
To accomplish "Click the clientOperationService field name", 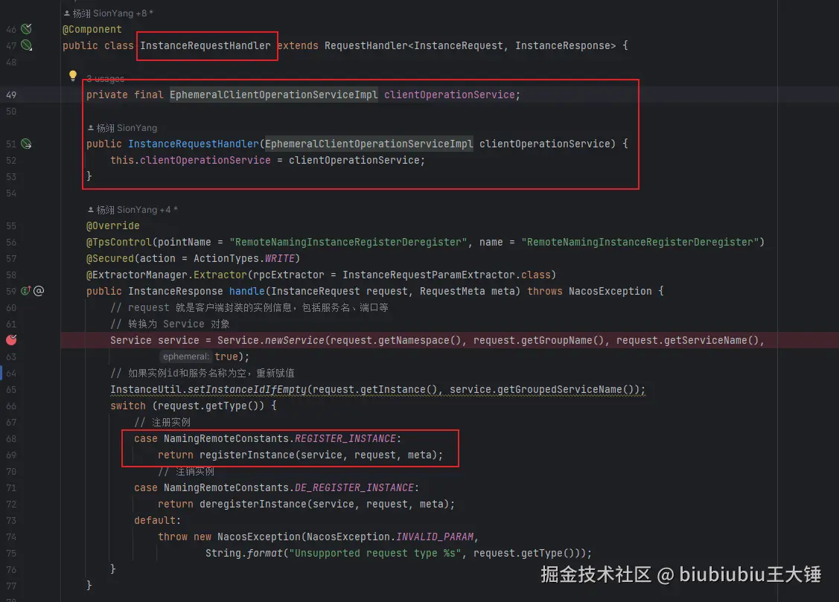I will click(450, 95).
